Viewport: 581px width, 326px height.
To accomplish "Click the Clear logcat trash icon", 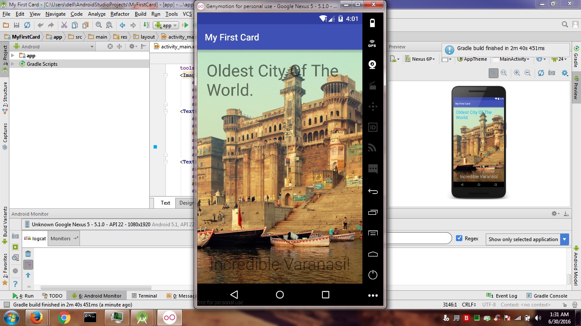I will point(28,254).
